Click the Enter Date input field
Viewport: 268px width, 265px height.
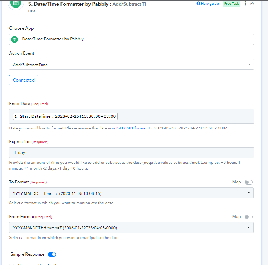tap(131, 116)
